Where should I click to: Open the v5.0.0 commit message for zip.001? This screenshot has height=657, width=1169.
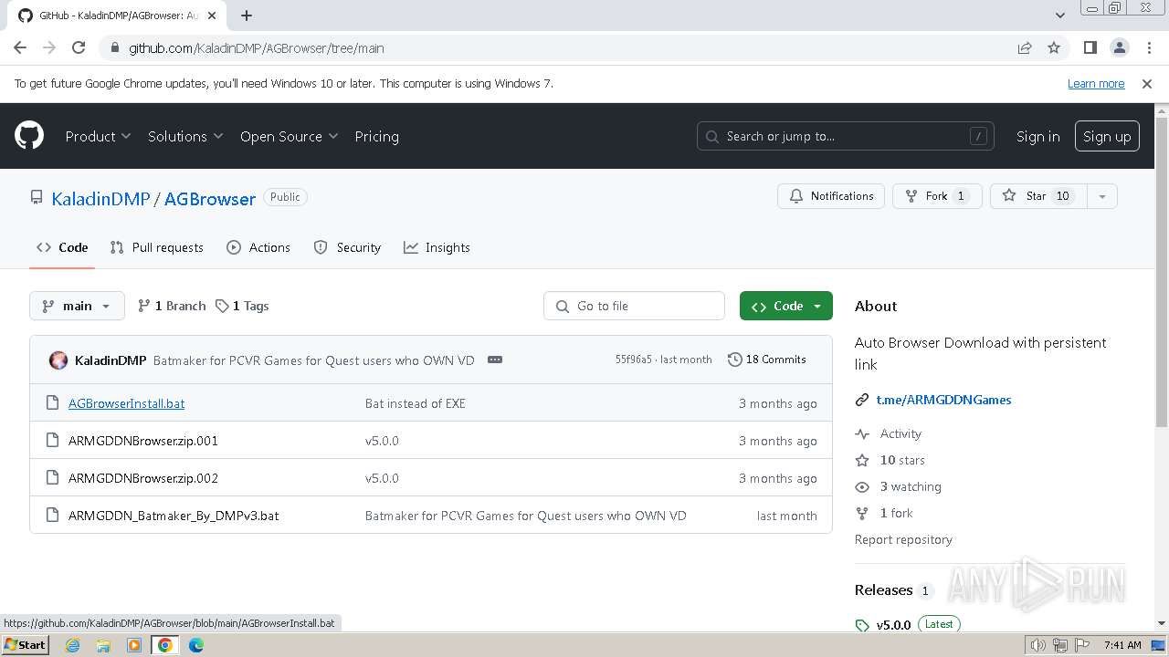382,441
